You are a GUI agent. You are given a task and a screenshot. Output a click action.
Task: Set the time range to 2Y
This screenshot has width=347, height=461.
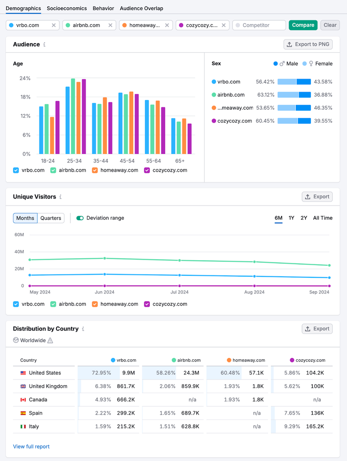tap(304, 218)
